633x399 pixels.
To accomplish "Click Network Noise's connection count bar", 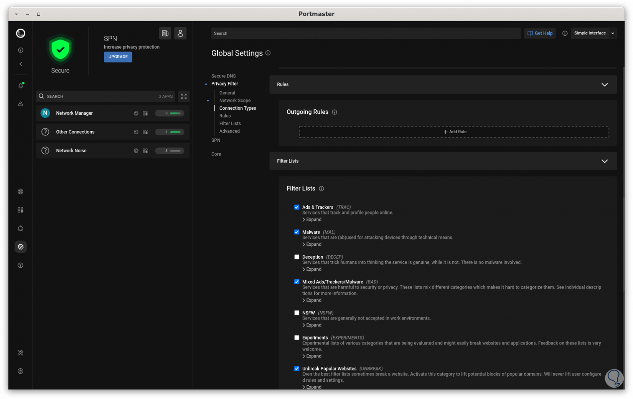I will 170,151.
